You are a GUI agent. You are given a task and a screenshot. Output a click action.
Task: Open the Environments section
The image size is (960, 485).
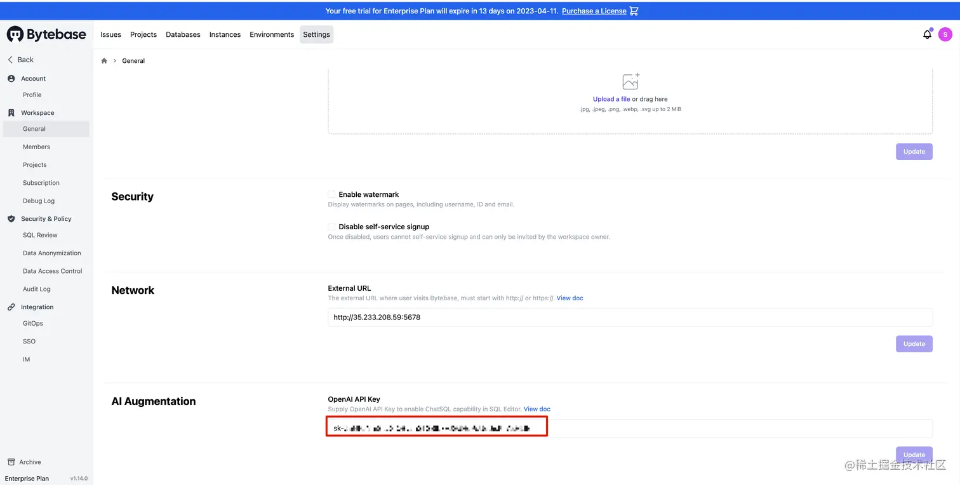coord(272,34)
